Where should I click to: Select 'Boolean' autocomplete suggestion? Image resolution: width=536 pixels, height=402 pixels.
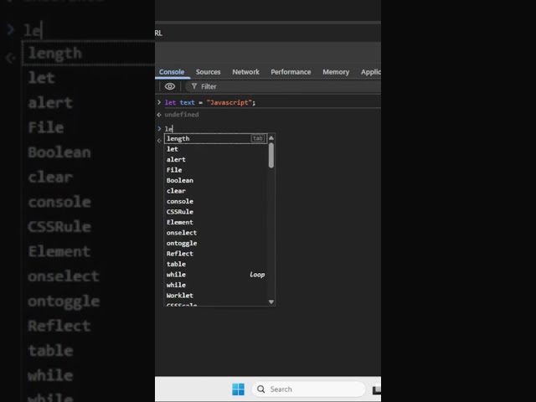[215, 180]
